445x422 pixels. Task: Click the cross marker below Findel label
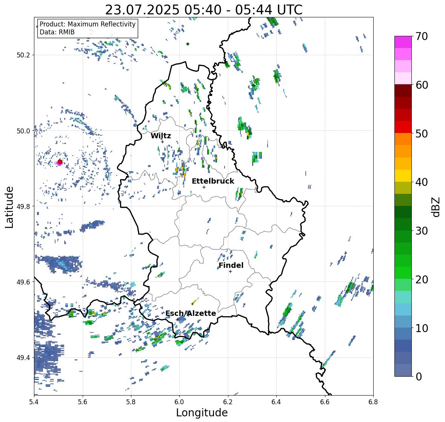[x=231, y=272]
